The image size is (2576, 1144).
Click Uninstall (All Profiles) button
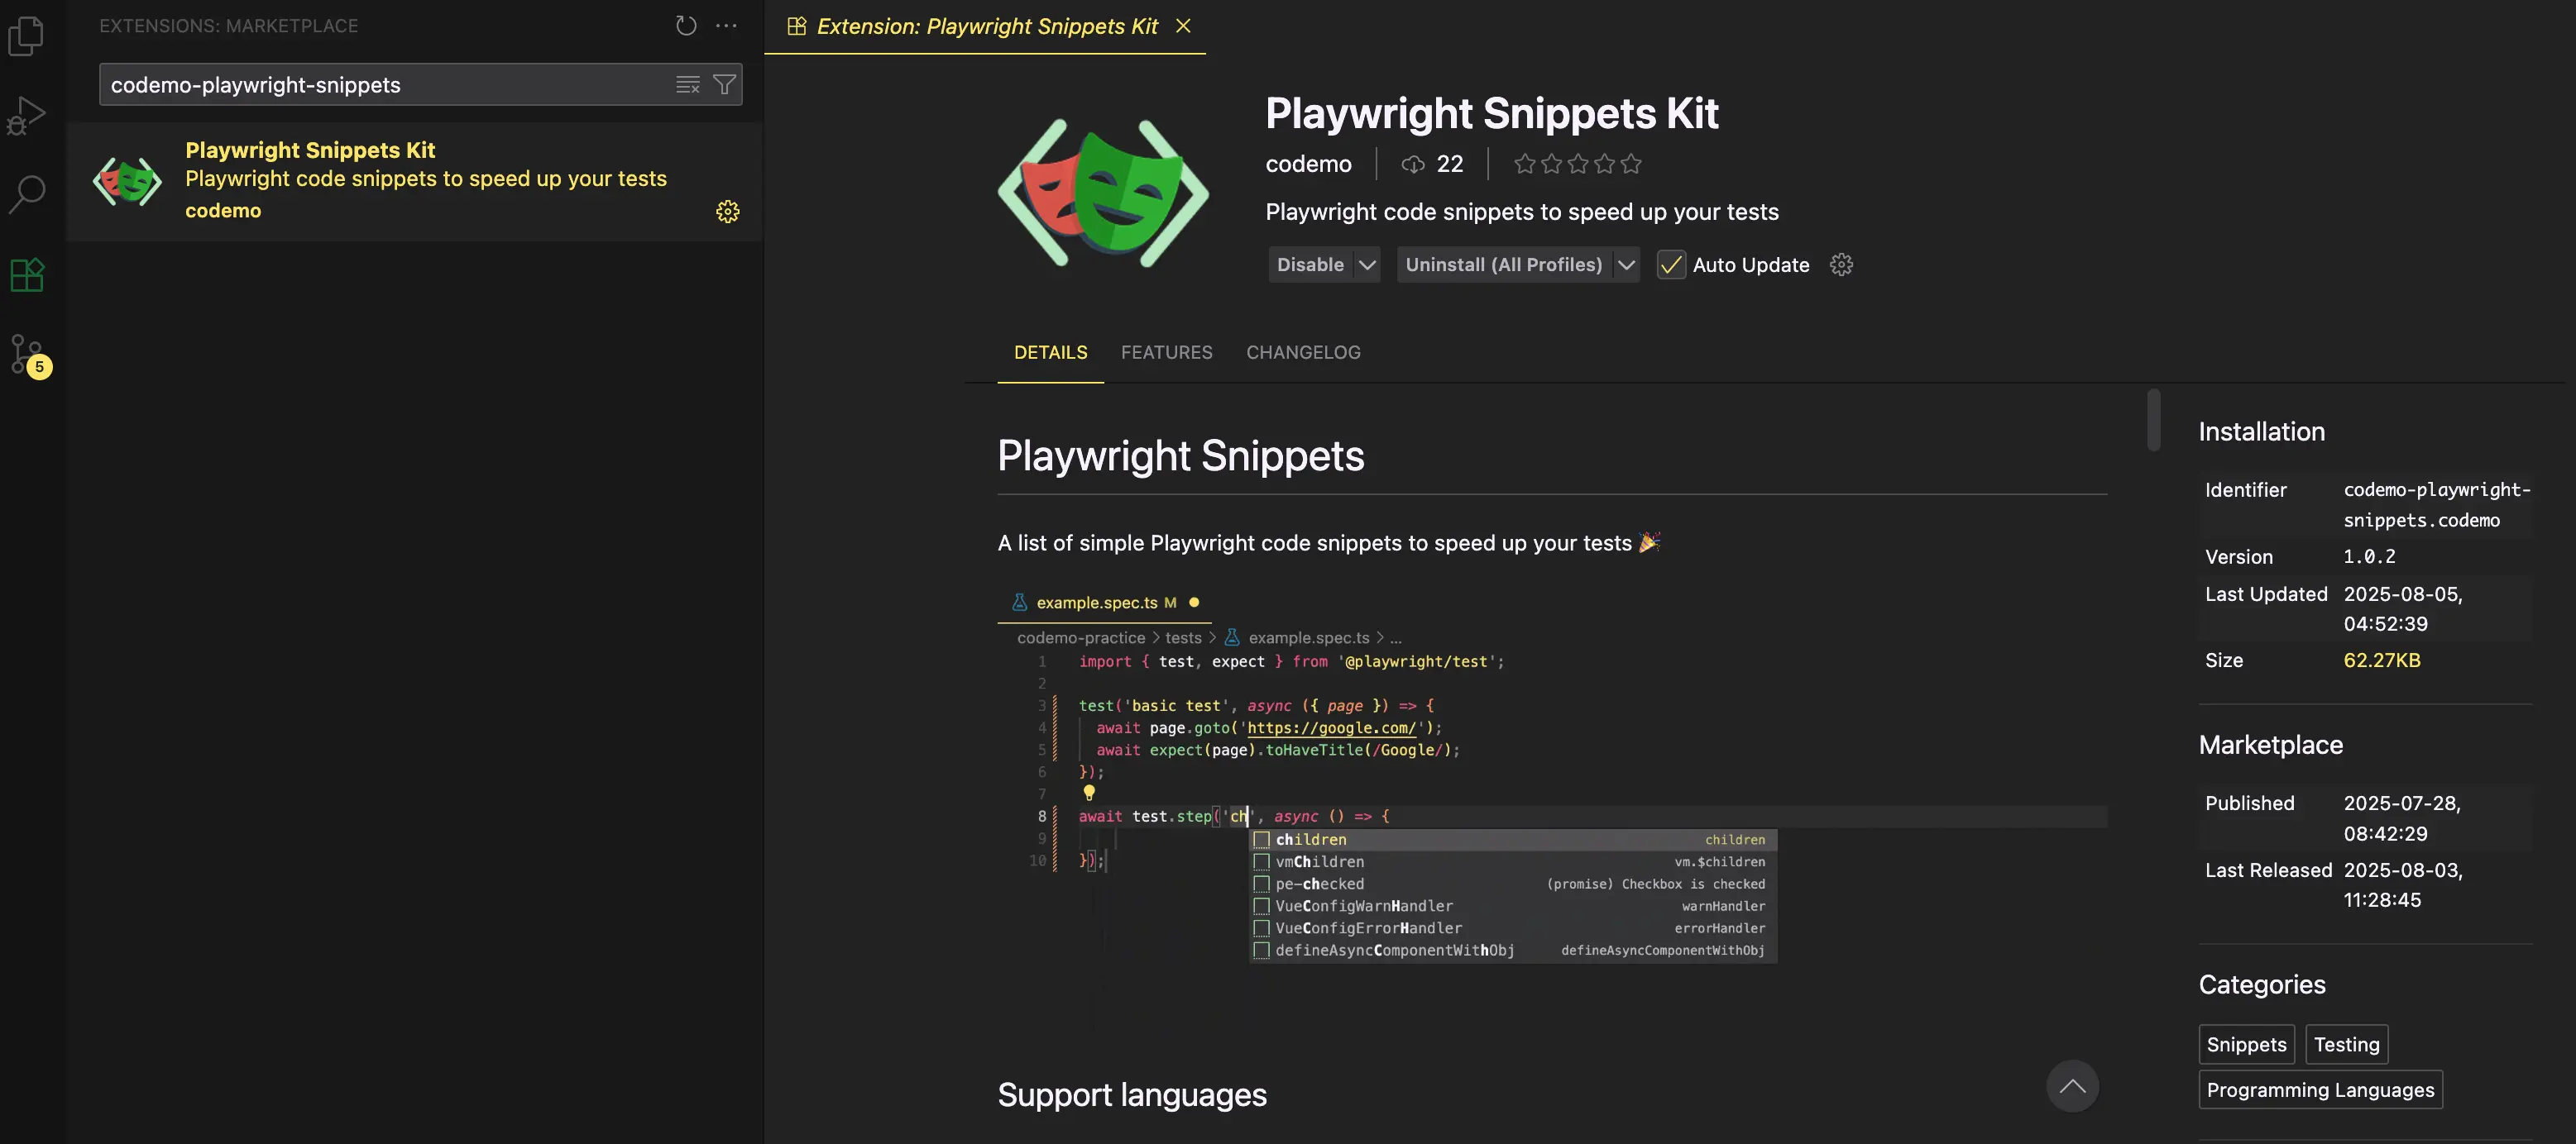(x=1503, y=265)
